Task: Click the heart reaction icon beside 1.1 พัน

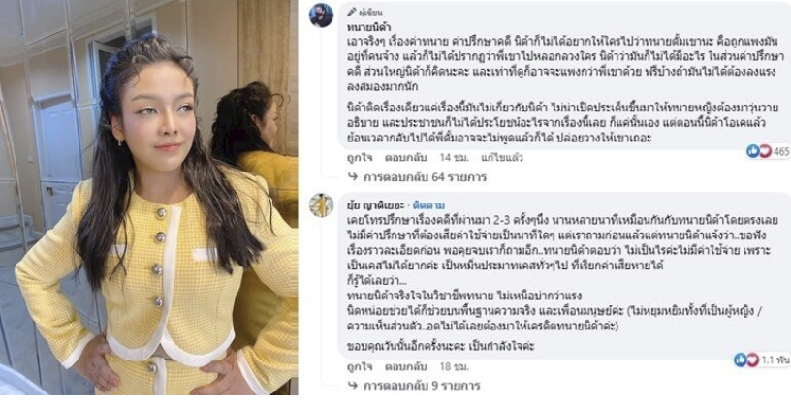Action: [752, 360]
